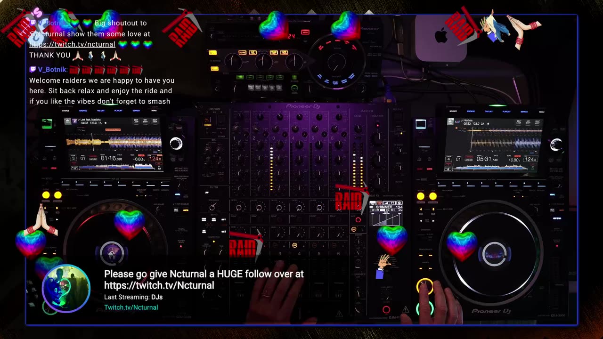Click the right deck's rotary browse selector knob
The width and height of the screenshot is (603, 339).
tap(556, 145)
